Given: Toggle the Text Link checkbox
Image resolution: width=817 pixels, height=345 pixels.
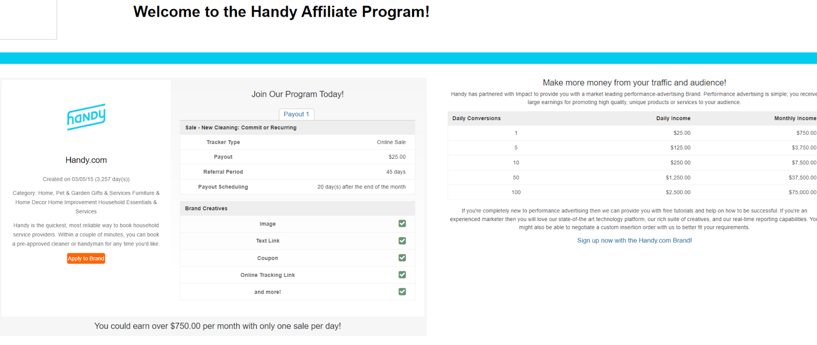Looking at the screenshot, I should (x=402, y=241).
